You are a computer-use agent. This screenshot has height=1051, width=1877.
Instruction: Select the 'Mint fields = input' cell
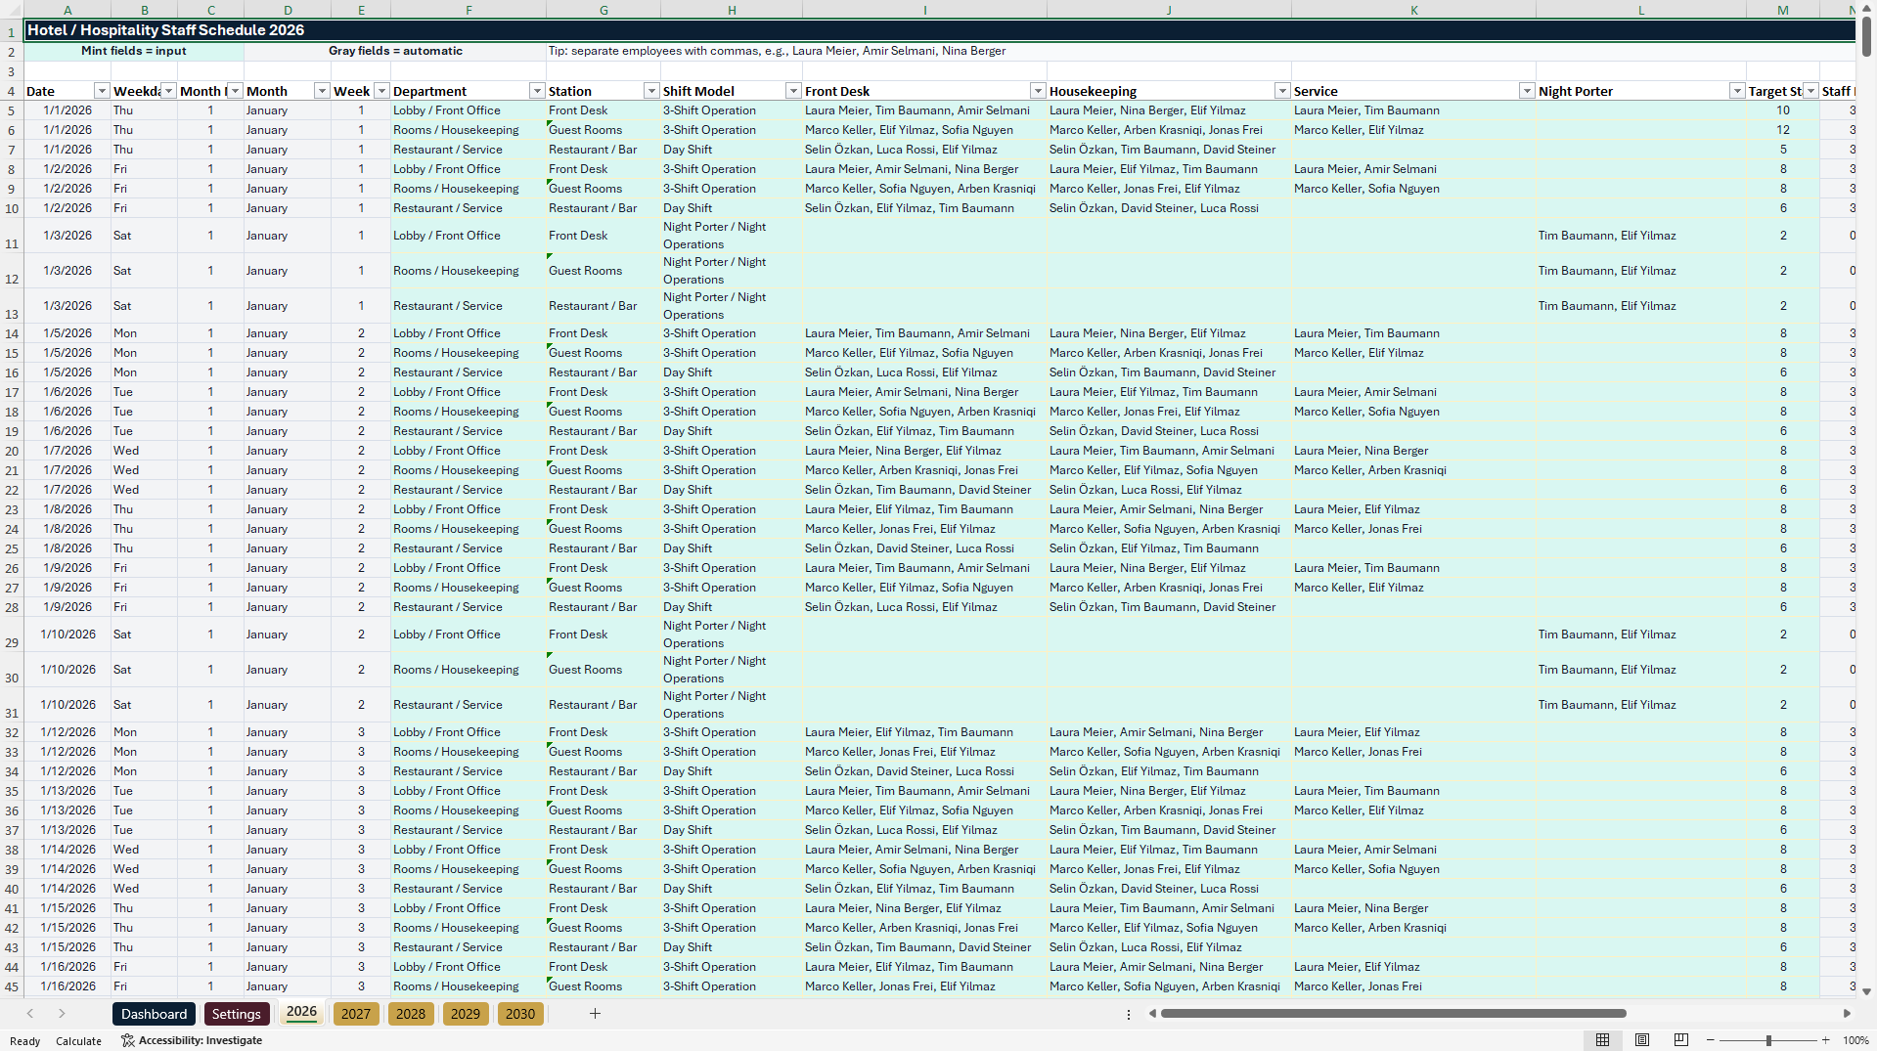pos(134,51)
